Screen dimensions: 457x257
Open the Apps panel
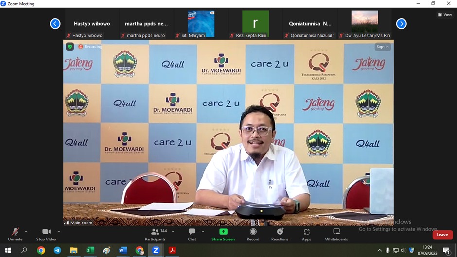point(306,233)
